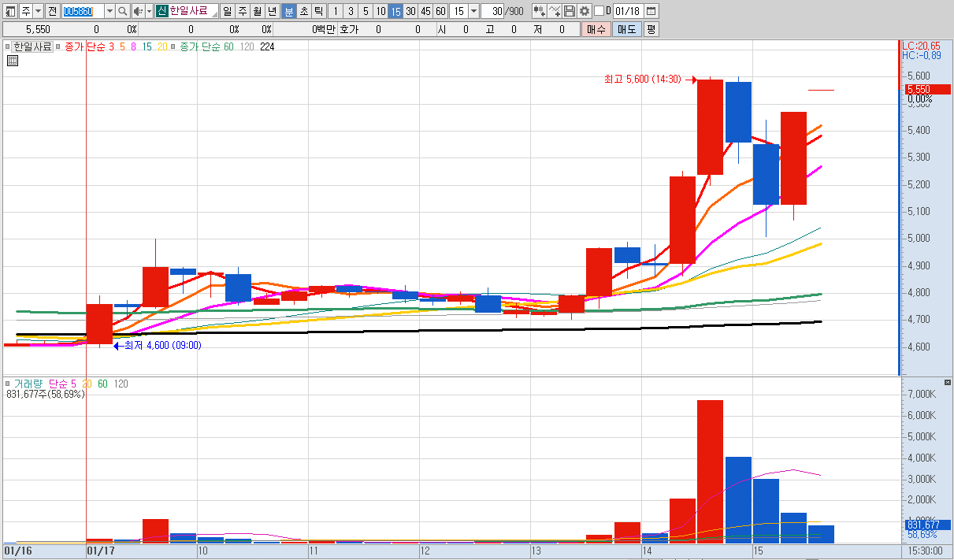Save chart settings with floppy icon
The width and height of the screenshot is (954, 560).
click(x=569, y=11)
